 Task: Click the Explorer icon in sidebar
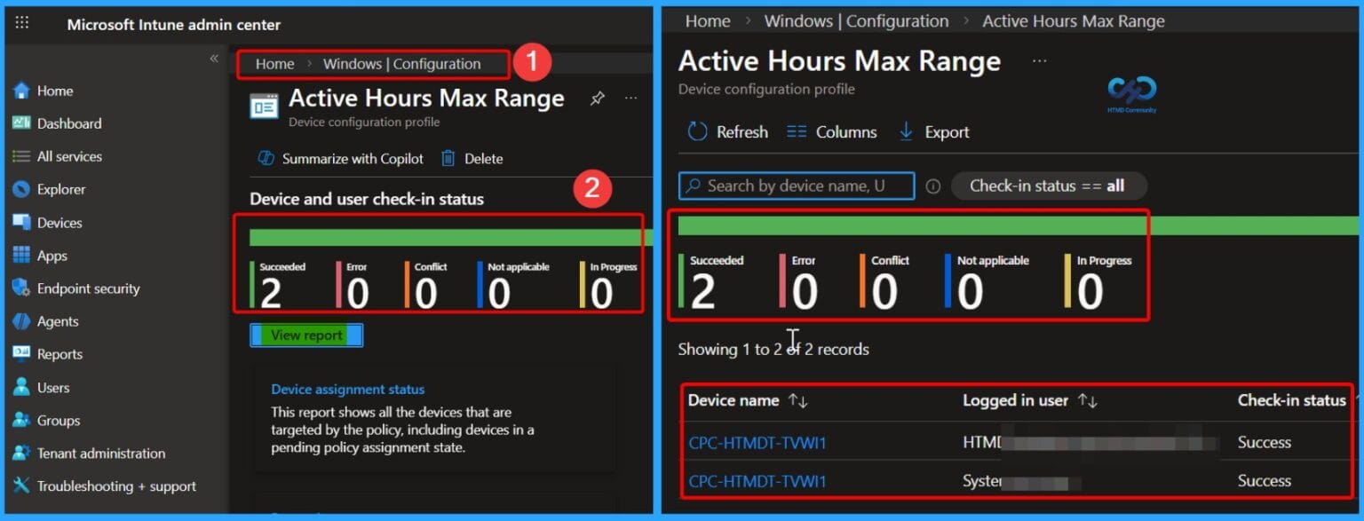click(x=21, y=189)
